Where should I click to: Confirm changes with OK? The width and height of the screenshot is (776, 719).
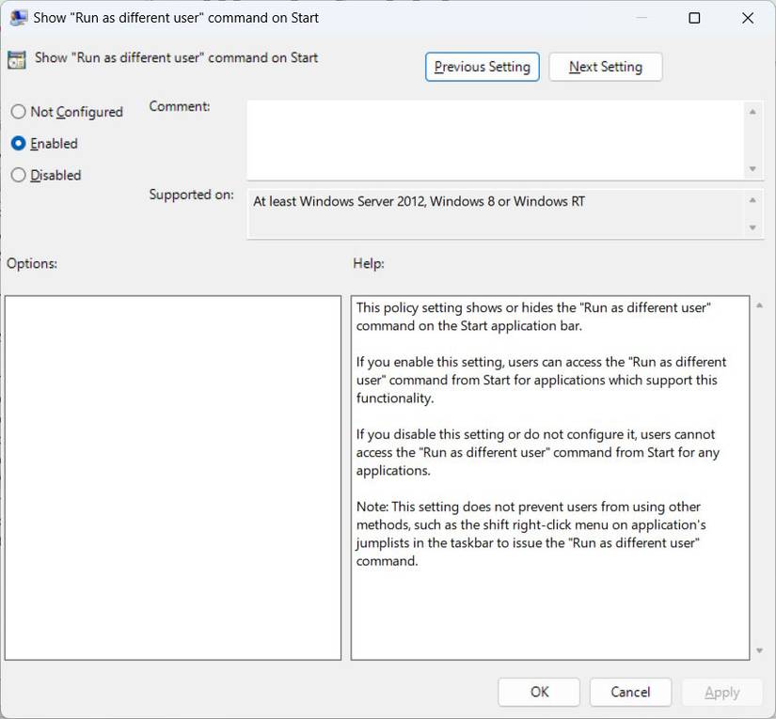[x=538, y=692]
